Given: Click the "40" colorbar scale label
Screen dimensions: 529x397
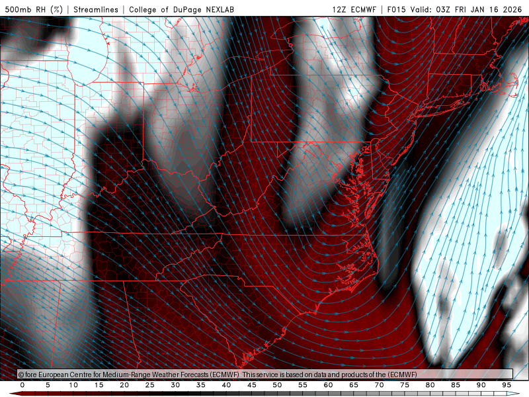Looking at the screenshot, I should tap(226, 385).
